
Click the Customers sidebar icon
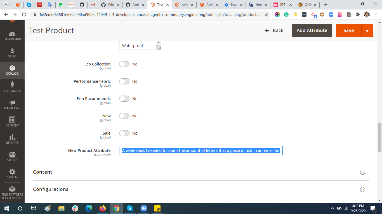pos(12,87)
